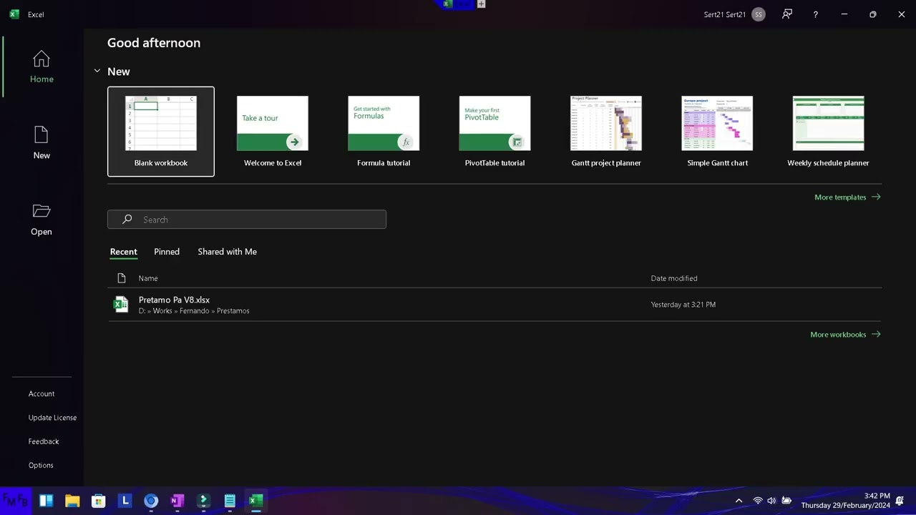Open the New page in the sidebar
The image size is (916, 515).
click(42, 143)
